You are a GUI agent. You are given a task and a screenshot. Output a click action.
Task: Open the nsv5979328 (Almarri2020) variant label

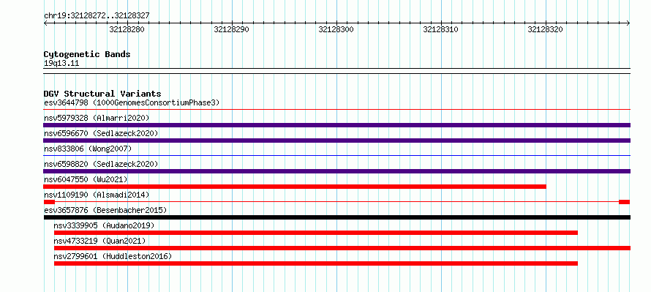(97, 118)
